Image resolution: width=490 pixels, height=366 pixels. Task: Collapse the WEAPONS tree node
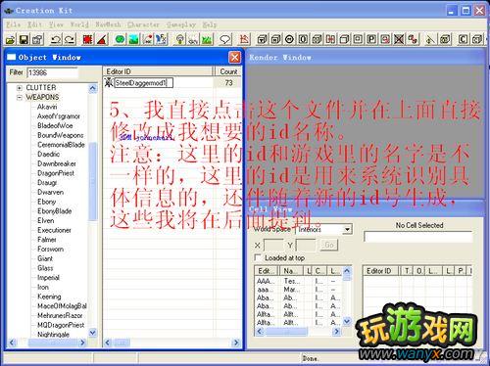coord(20,97)
